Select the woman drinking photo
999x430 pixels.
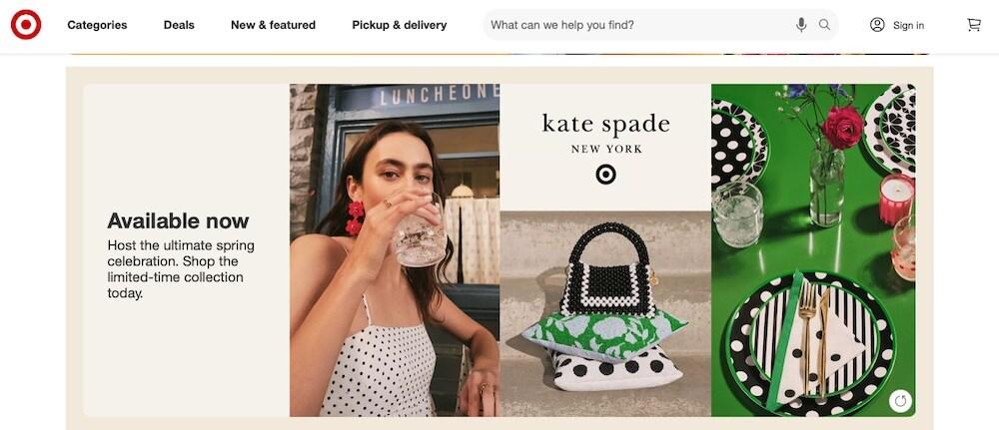[395, 250]
